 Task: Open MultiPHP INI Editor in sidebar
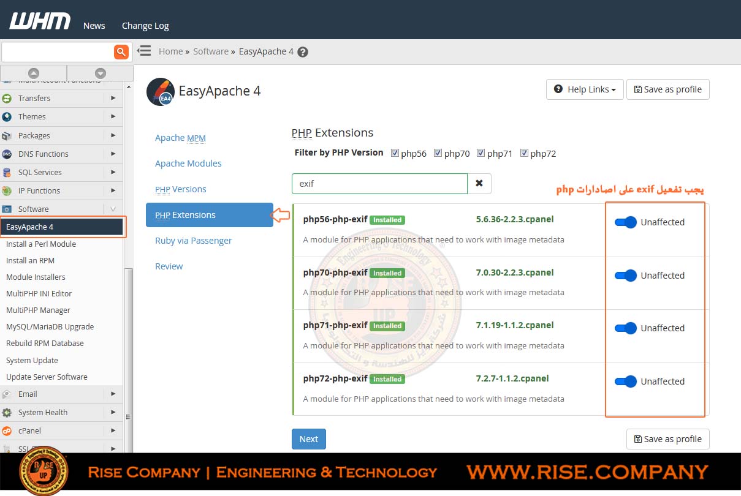39,293
